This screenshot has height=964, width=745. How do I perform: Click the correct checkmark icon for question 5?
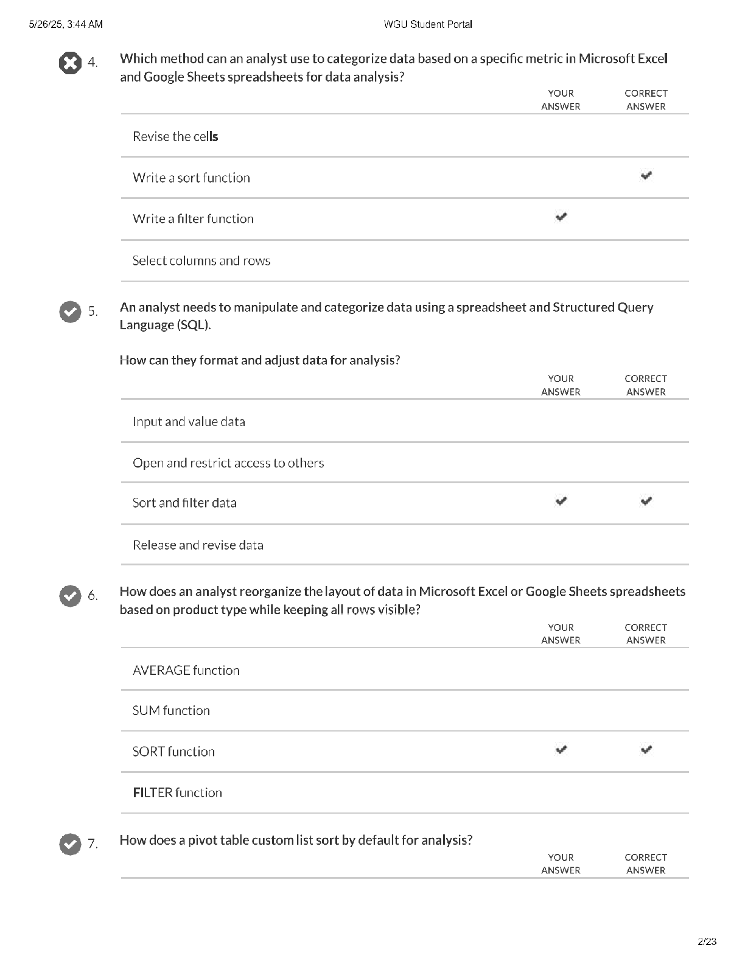click(70, 312)
